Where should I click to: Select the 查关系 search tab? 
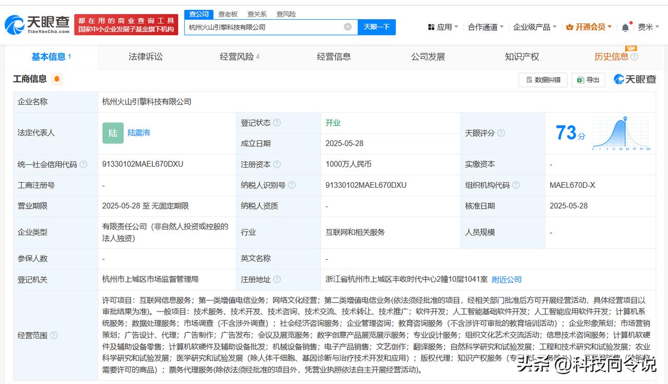click(x=257, y=14)
